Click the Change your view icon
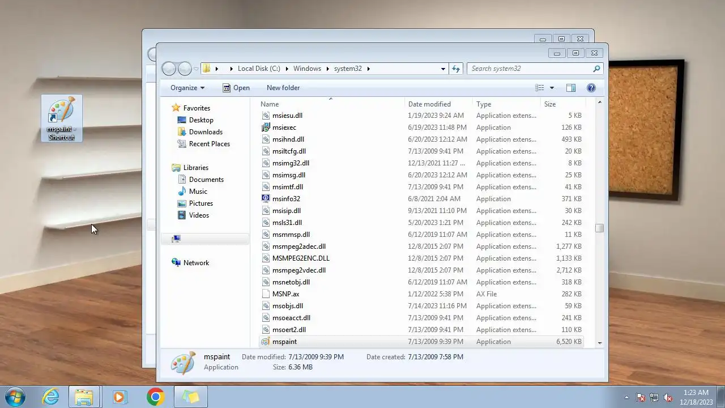 coord(540,88)
